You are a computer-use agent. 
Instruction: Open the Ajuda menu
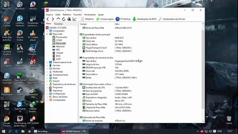tap(101, 15)
